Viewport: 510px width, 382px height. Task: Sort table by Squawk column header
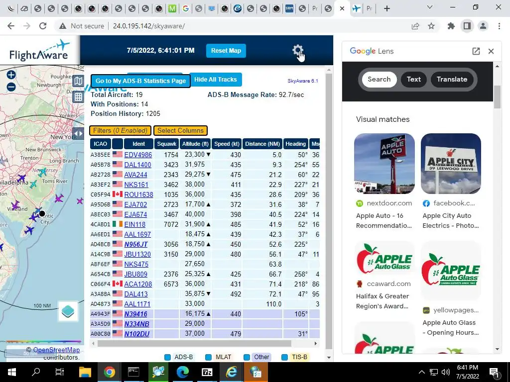click(x=166, y=144)
